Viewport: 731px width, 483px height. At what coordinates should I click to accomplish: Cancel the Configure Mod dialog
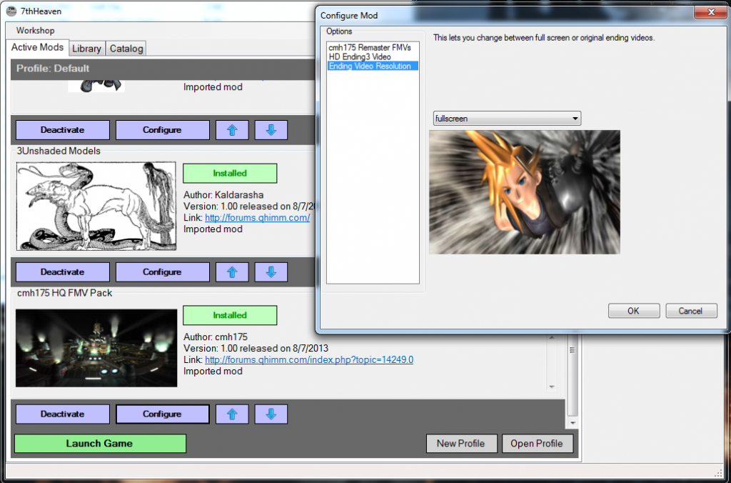(x=691, y=311)
